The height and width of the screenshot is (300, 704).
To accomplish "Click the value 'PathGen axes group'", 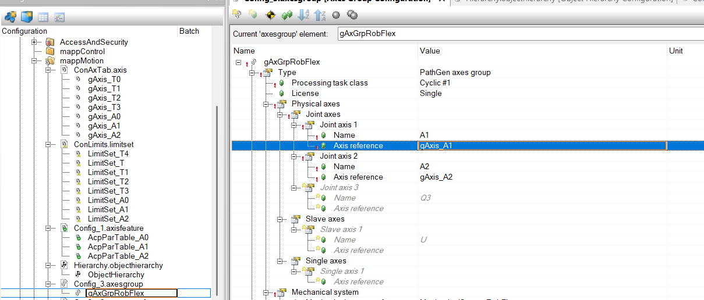I will coord(455,72).
